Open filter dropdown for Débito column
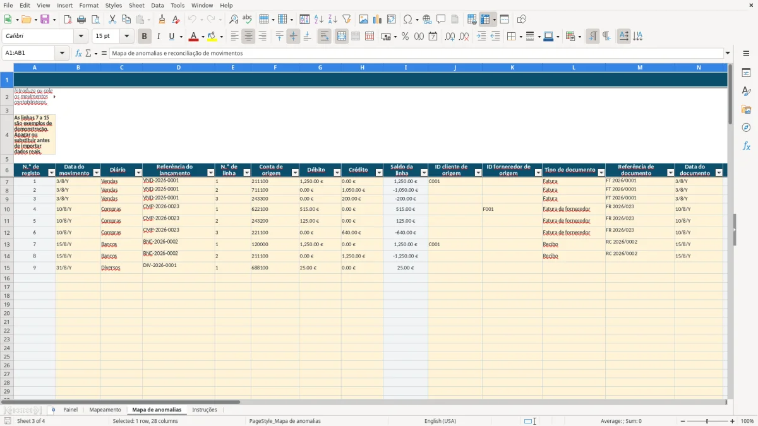This screenshot has width=758, height=426. pyautogui.click(x=337, y=173)
